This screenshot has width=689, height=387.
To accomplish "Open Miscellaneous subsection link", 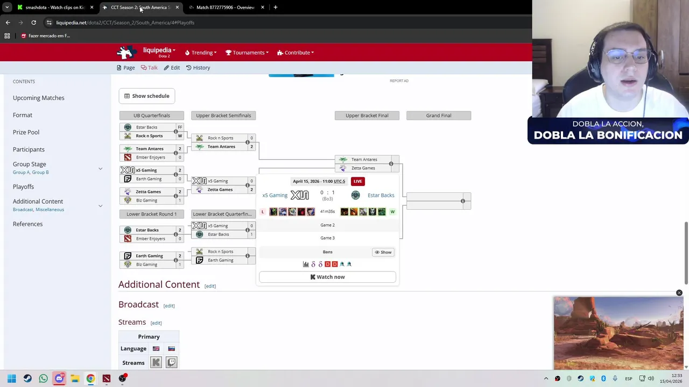I will pyautogui.click(x=50, y=210).
